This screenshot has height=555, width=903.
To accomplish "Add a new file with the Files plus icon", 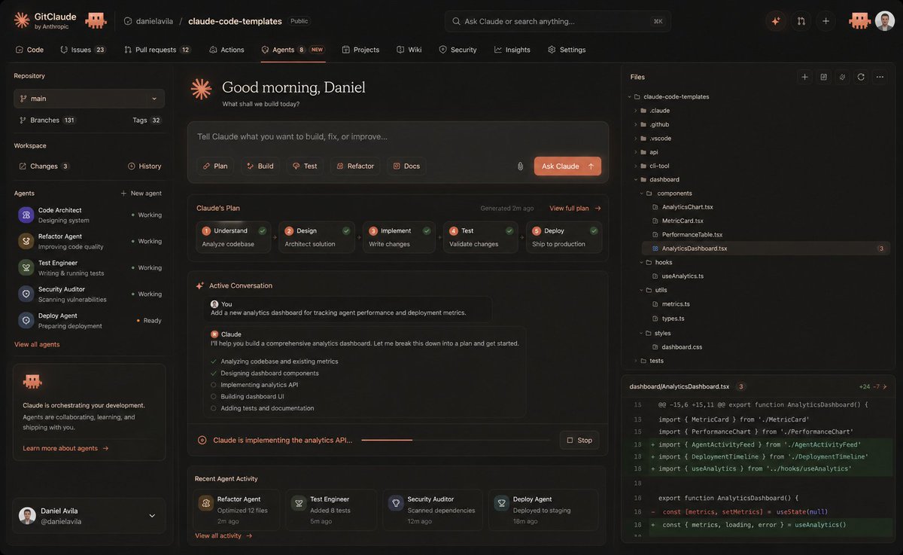I will coord(804,77).
